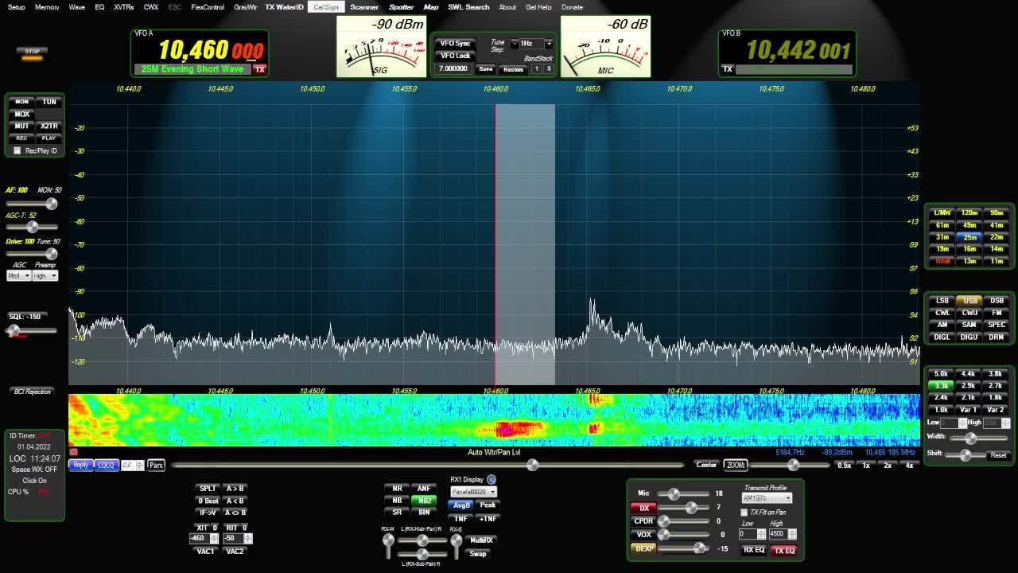
Task: Open the Memory menu
Action: [x=47, y=7]
